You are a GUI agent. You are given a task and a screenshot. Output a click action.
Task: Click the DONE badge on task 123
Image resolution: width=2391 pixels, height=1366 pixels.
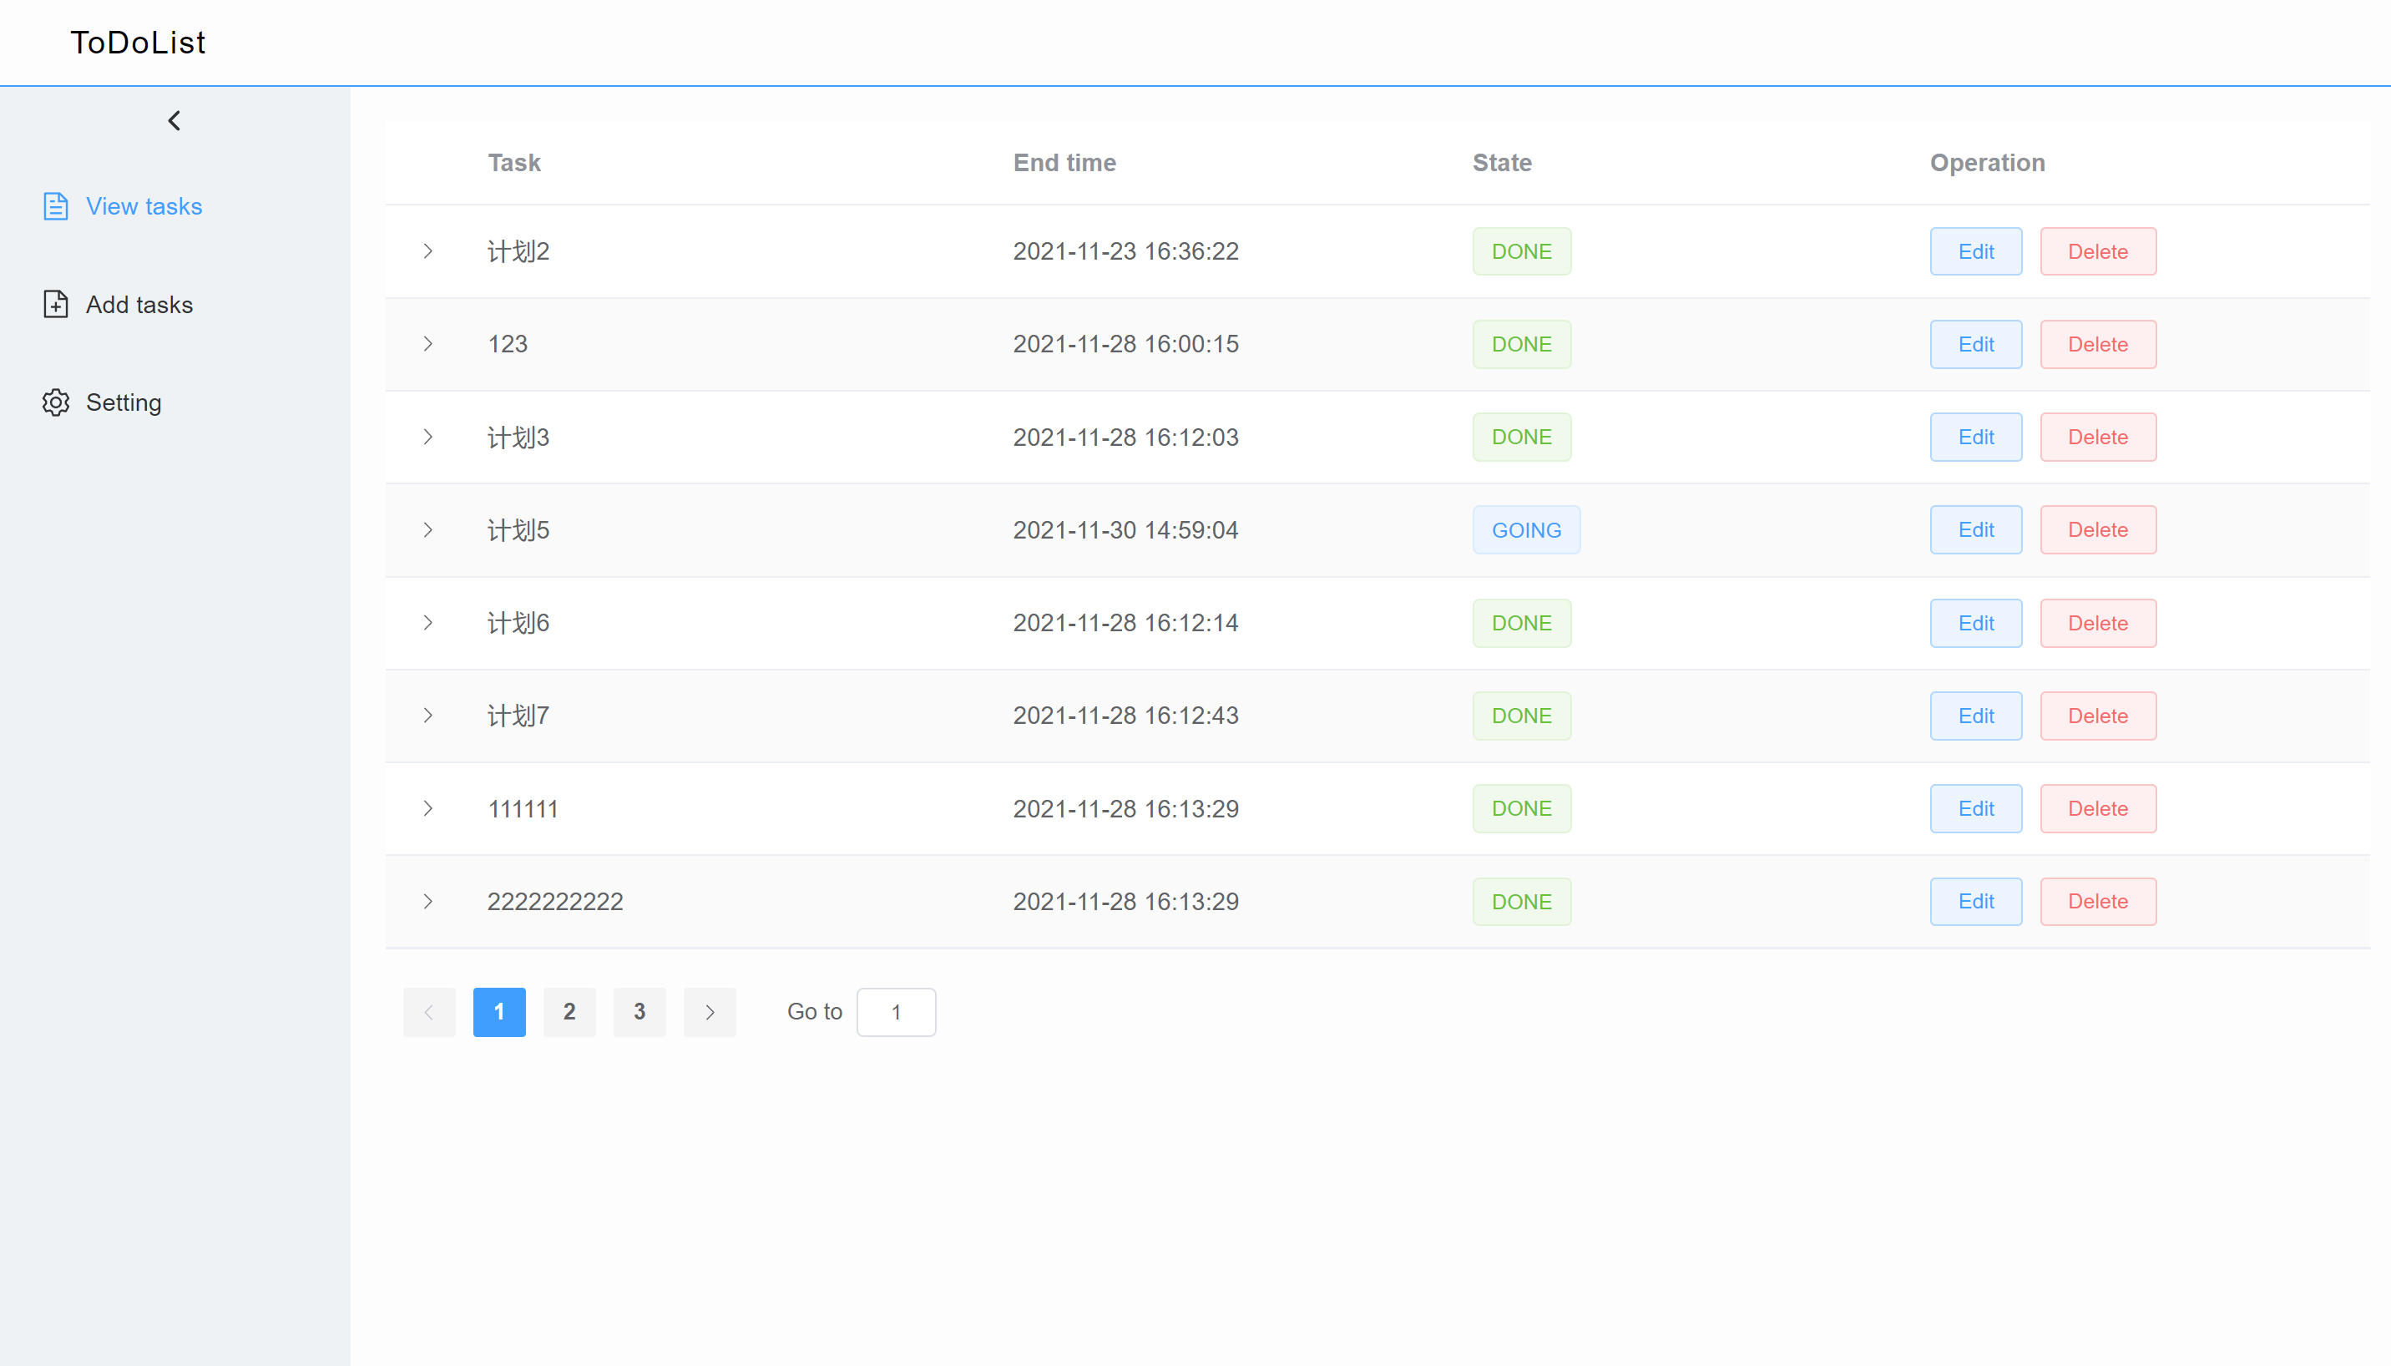tap(1520, 343)
